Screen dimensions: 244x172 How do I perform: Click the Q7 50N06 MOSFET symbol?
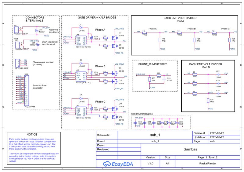click(x=115, y=38)
